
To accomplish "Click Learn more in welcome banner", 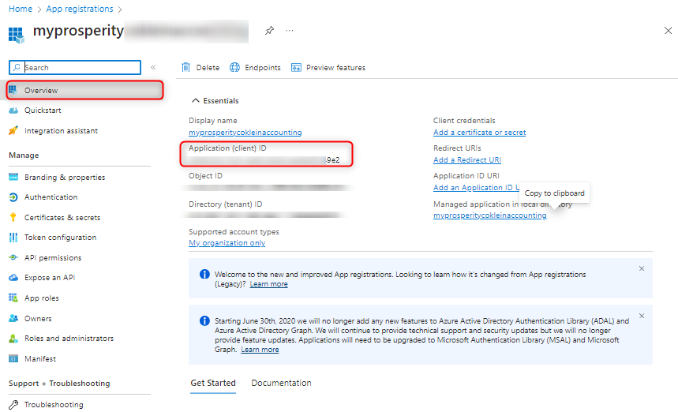I will coord(268,284).
